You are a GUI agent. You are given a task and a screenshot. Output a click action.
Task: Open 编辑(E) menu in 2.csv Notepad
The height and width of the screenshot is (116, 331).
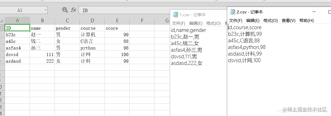pos(253,21)
